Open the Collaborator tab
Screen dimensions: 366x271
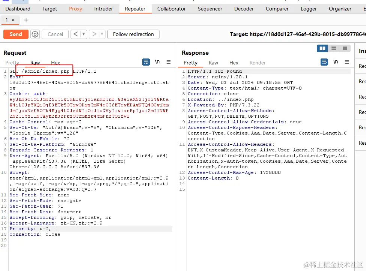click(172, 9)
